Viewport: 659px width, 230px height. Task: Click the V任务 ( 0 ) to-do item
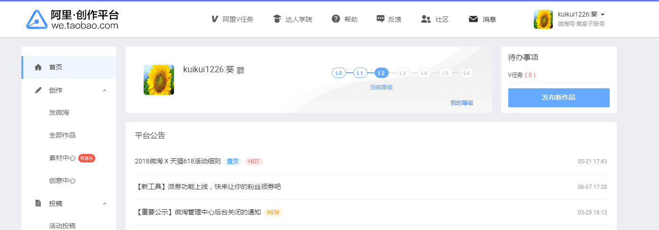(522, 75)
